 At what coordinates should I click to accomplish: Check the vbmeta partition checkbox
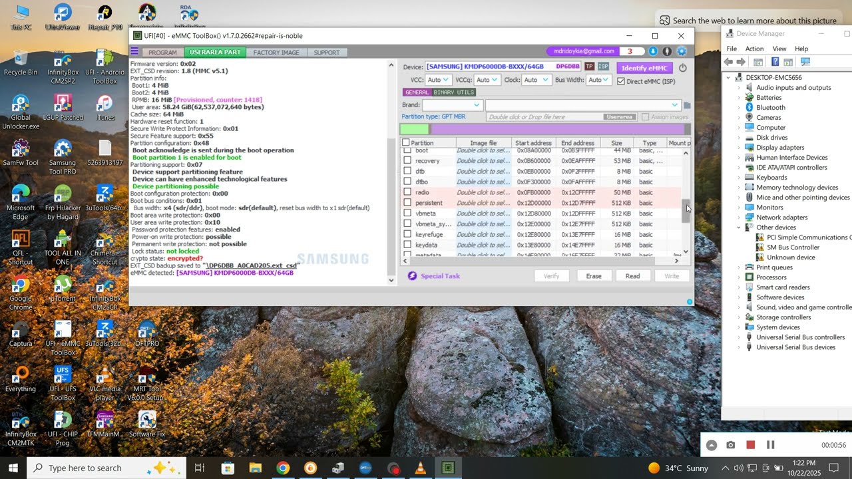(x=407, y=214)
